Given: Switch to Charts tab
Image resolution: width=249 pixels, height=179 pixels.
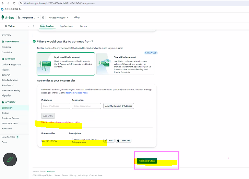Looking at the screenshot, I should (83, 26).
